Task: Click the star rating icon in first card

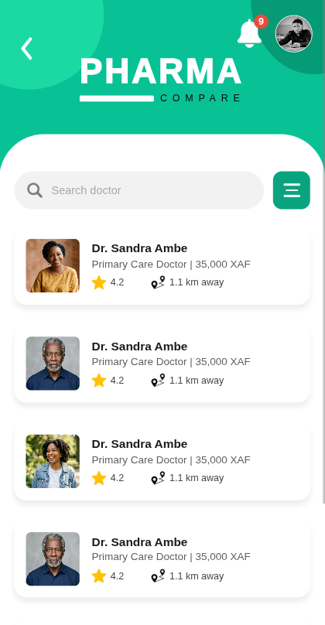Action: [99, 282]
